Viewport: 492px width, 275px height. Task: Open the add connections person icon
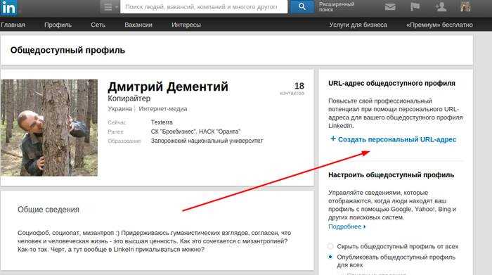(441, 6)
